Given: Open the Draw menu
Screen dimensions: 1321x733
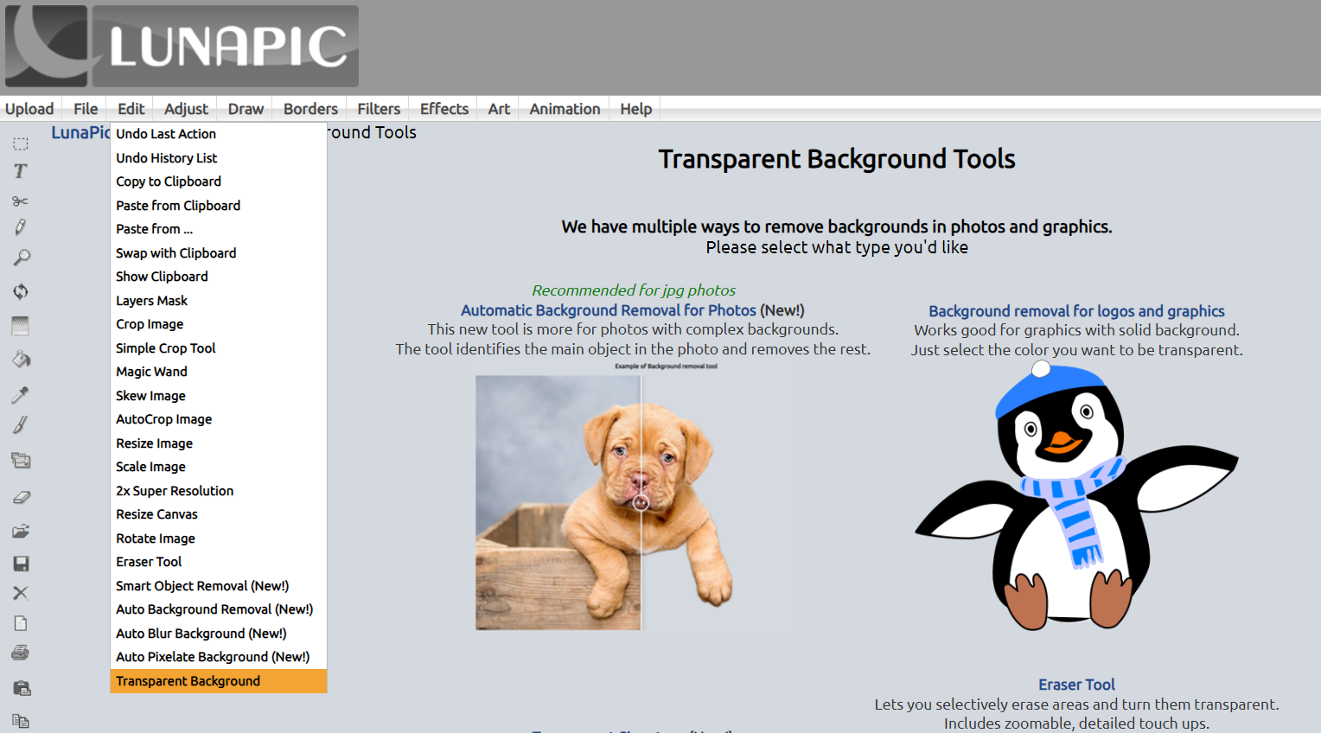Looking at the screenshot, I should [x=246, y=109].
